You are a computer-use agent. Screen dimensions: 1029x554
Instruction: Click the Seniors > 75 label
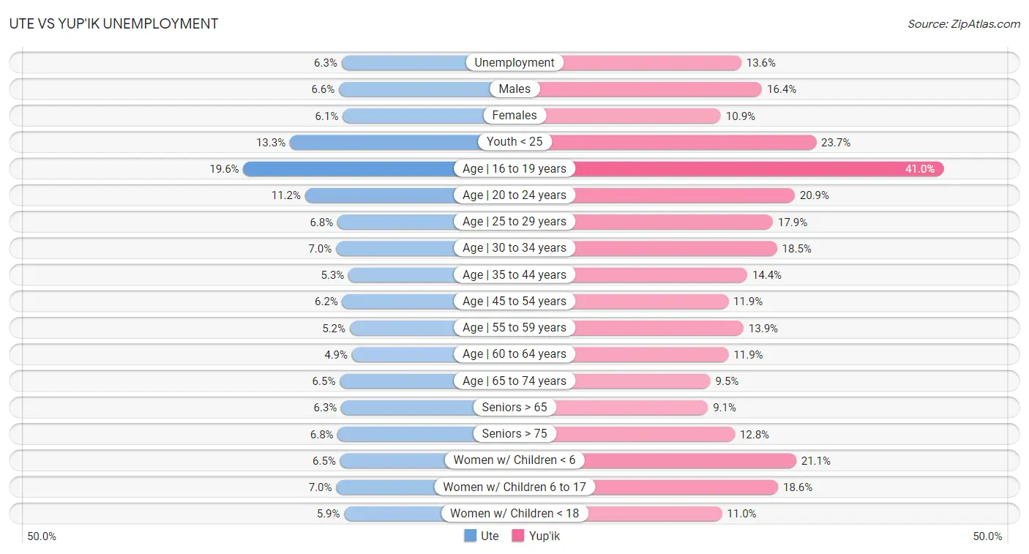point(514,434)
